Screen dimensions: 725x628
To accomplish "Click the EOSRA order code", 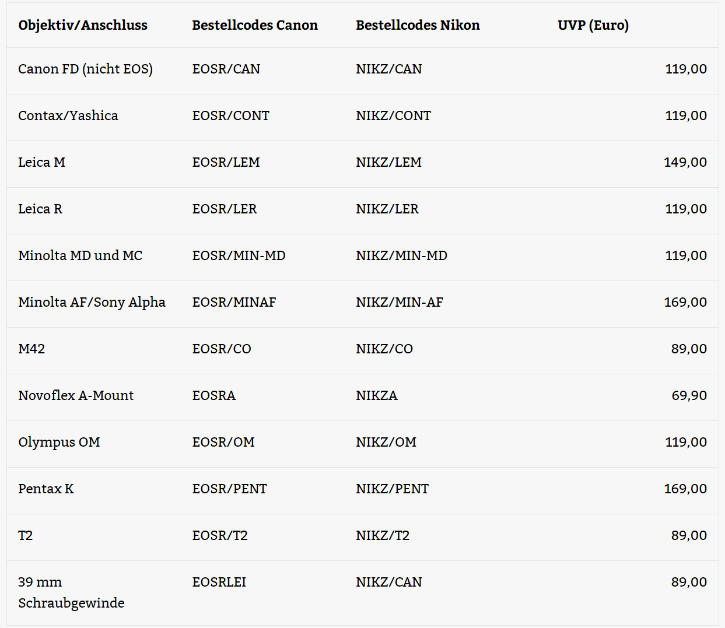I will (x=214, y=395).
